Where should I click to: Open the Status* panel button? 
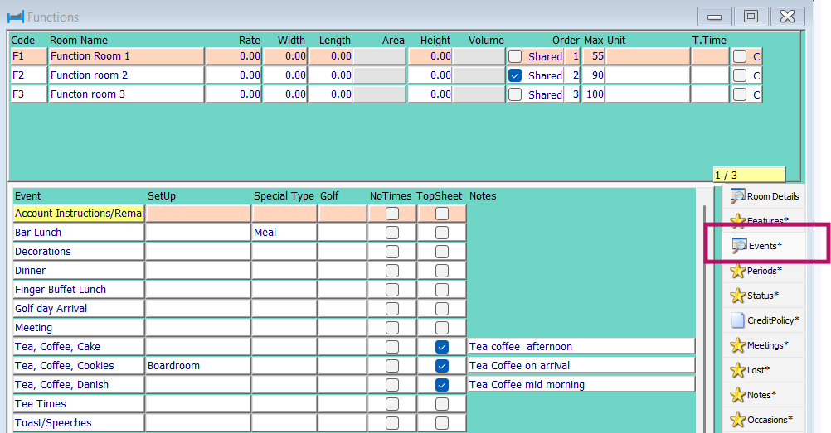[x=764, y=296]
